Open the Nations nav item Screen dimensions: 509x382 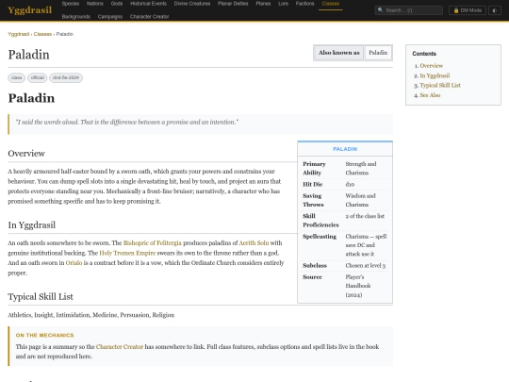click(x=95, y=4)
